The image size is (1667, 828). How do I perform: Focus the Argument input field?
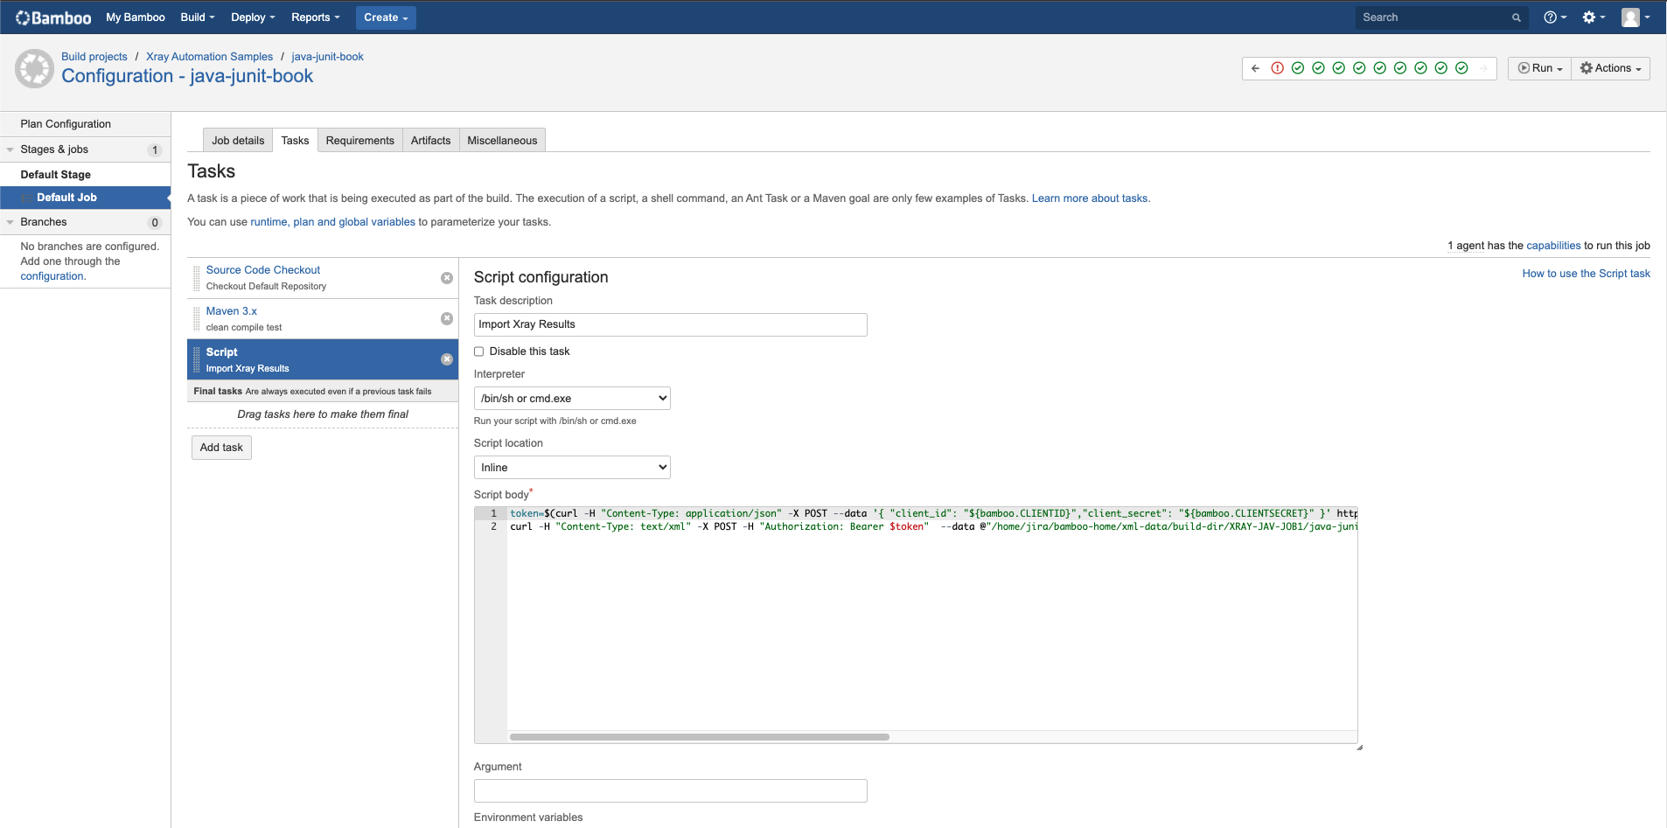[x=670, y=791]
